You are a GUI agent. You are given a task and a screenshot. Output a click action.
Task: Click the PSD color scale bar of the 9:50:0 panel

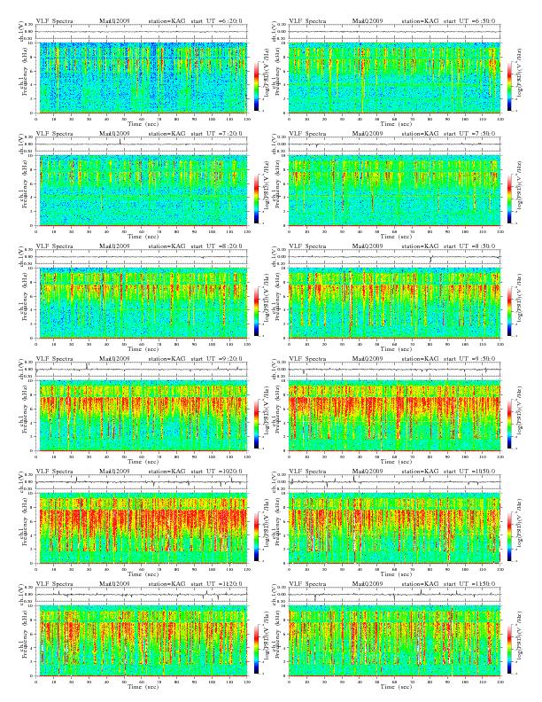[510, 425]
